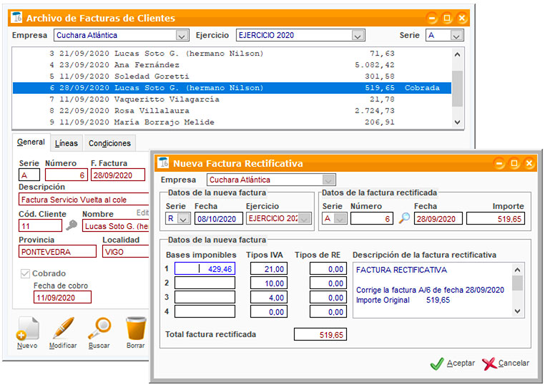Viewport: 545px width, 385px height.
Task: Select invoice row 4 Ana Fernández
Action: pos(232,65)
